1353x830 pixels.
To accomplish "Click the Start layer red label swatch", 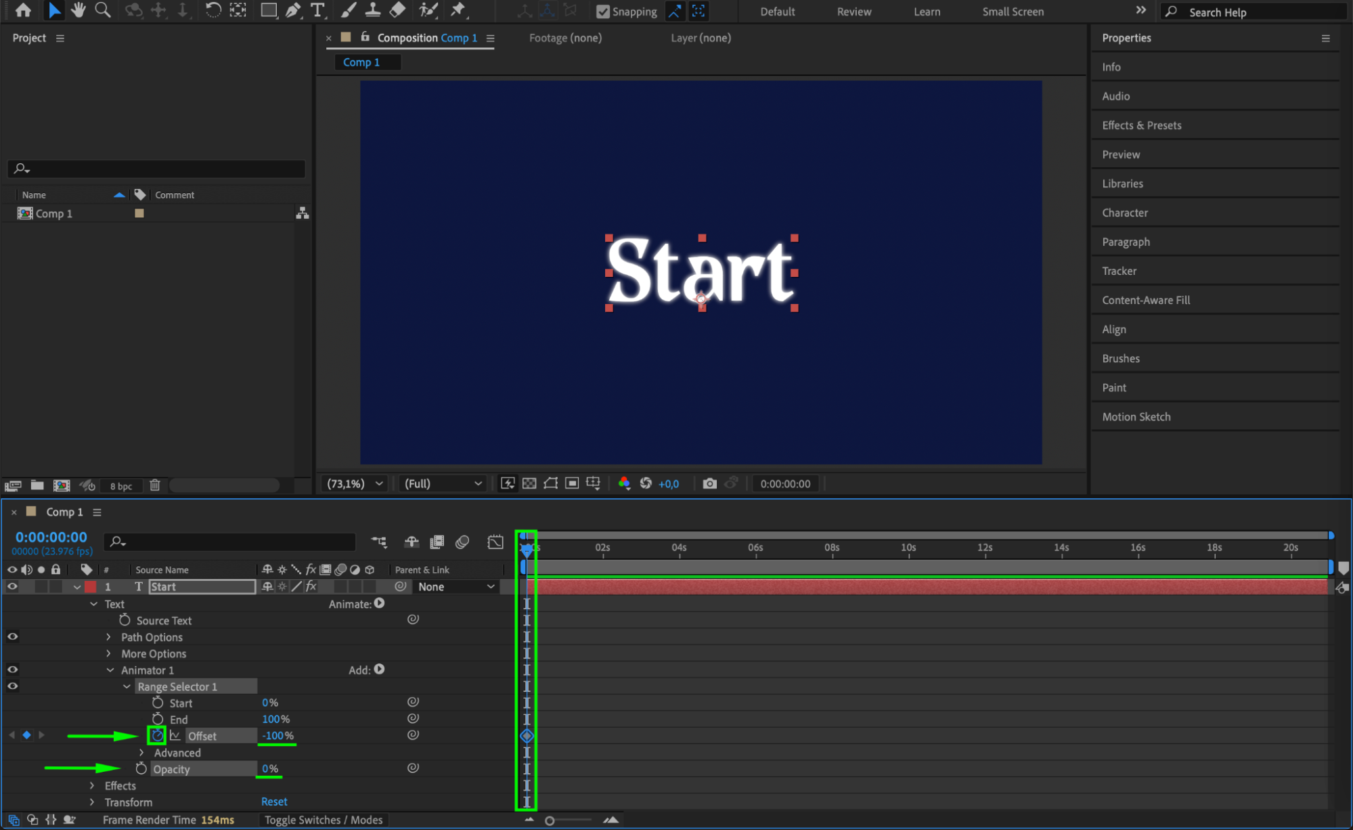I will tap(91, 587).
